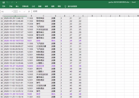Switch to the 审阅 ribbon tab
Image resolution: width=139 pixels, height=98 pixels.
point(46,6)
